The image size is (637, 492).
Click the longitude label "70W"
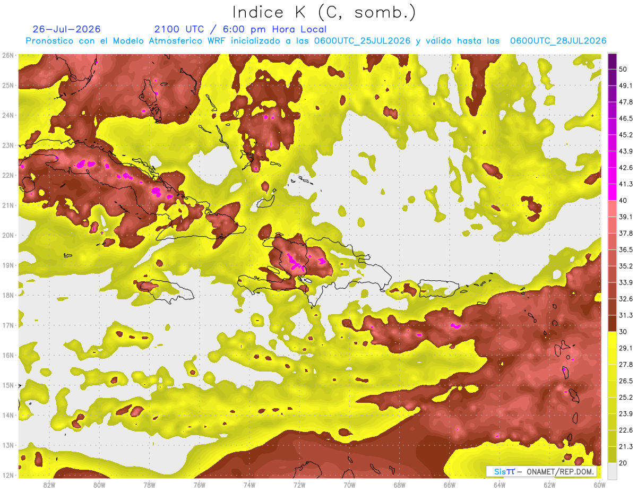click(349, 485)
